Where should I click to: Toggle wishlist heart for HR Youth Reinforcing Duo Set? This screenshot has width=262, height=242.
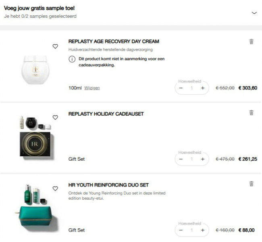click(55, 188)
